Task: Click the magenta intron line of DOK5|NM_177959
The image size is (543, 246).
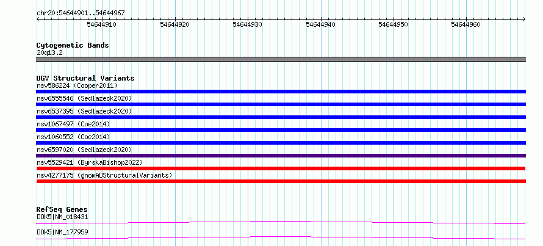Action: click(x=281, y=237)
